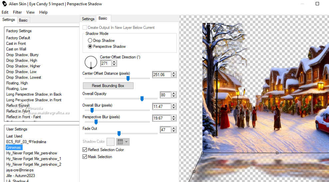Click the Overall Opacity slider handle
The height and width of the screenshot is (182, 329).
(142, 99)
